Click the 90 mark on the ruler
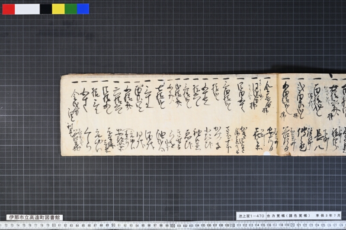The image size is (346, 230). pyautogui.click(x=113, y=225)
